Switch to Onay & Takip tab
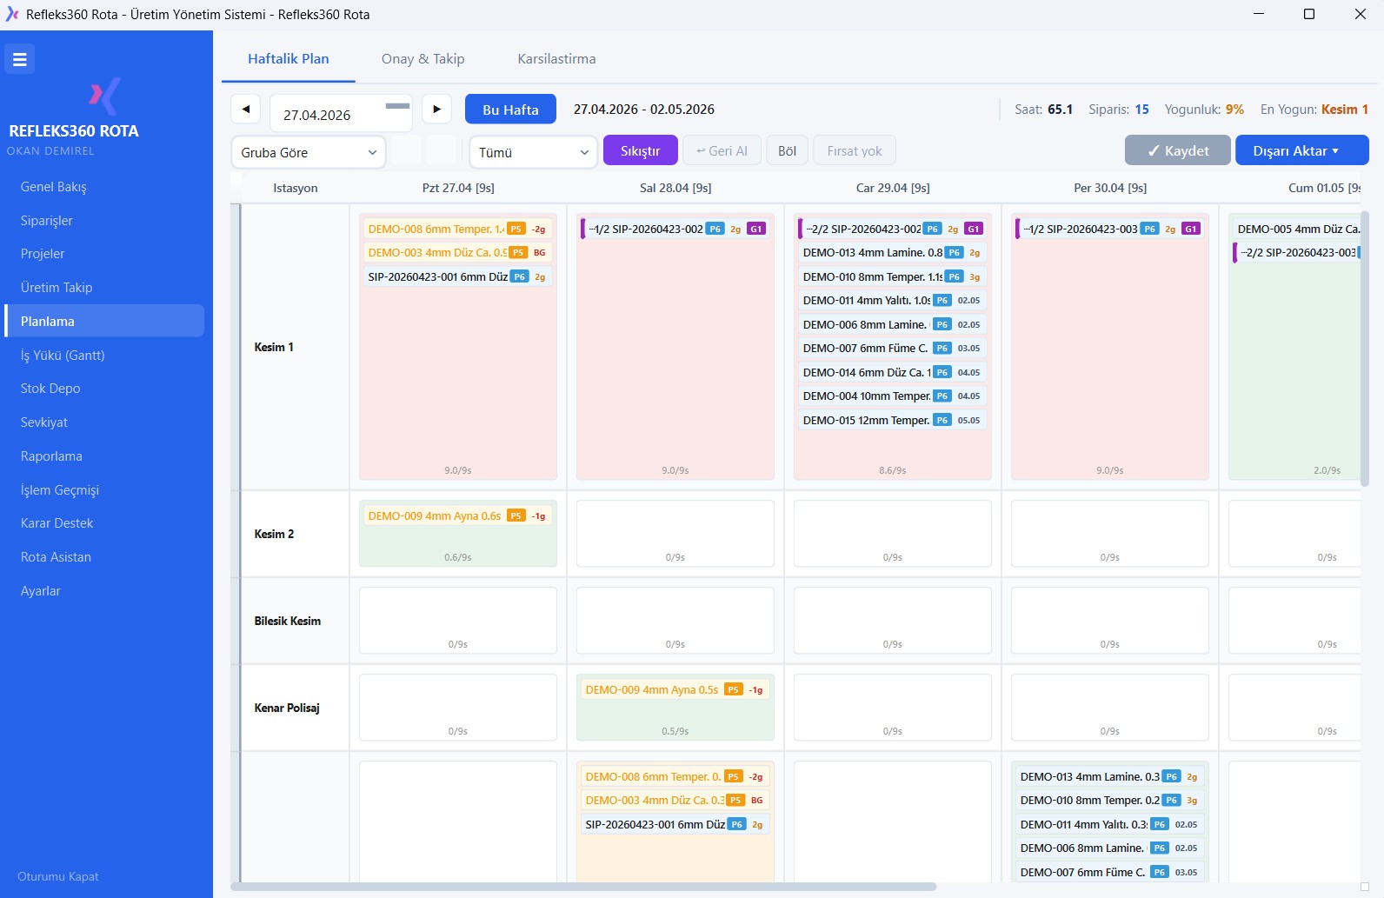This screenshot has width=1384, height=898. click(x=423, y=59)
